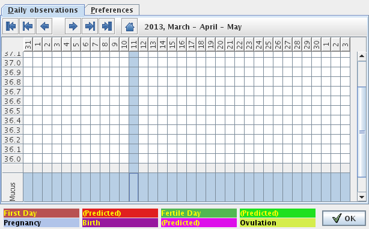Image resolution: width=369 pixels, height=229 pixels.
Task: Select day 22 column header
Action: point(239,44)
